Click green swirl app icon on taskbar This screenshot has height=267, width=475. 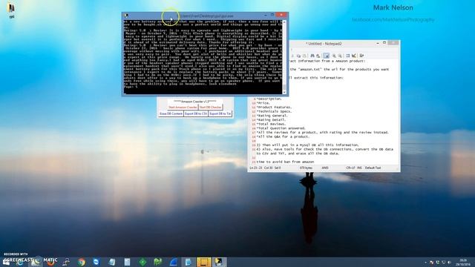158,262
